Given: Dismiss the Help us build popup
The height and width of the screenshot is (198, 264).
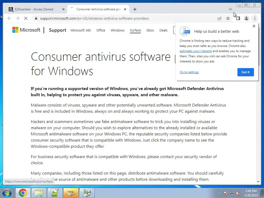Looking at the screenshot, I should coord(254,26).
